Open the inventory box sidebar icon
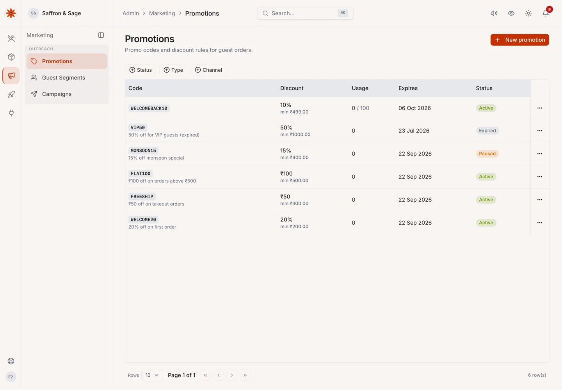 click(11, 57)
